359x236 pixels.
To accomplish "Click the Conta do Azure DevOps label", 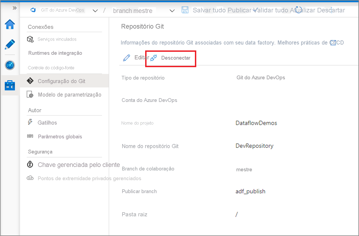I will [149, 100].
